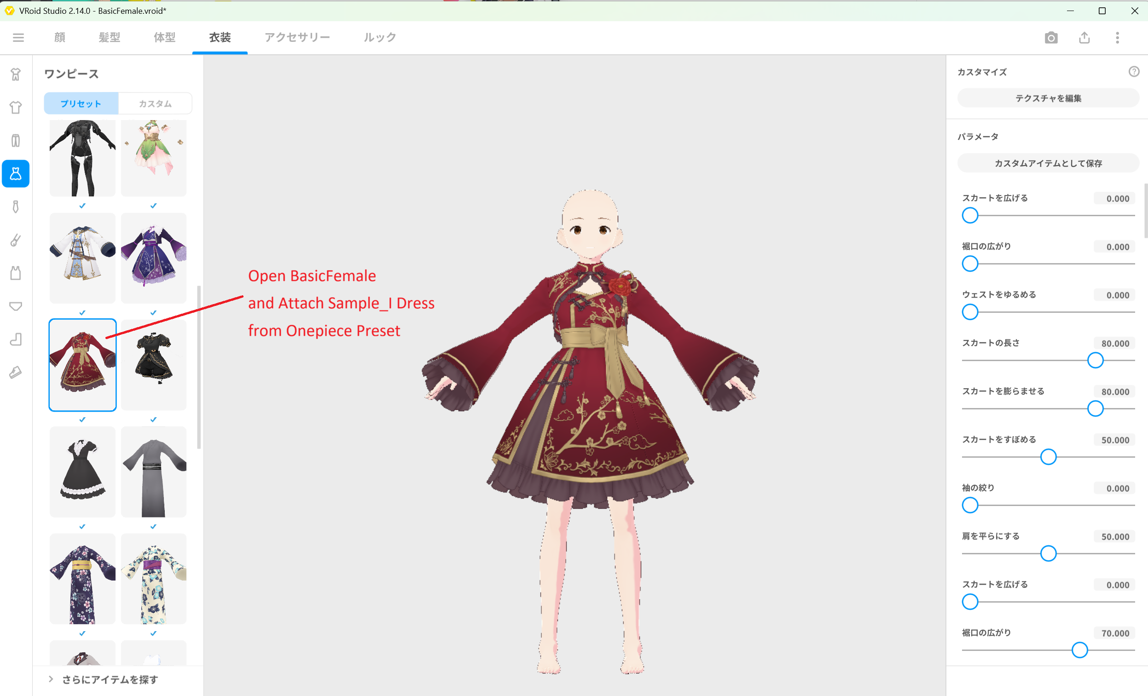
Task: Choose the navy floral yukata thumbnail
Action: click(x=82, y=579)
